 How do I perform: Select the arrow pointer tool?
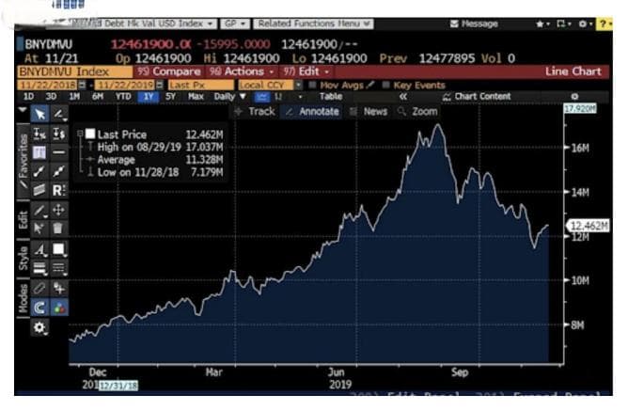coord(39,114)
